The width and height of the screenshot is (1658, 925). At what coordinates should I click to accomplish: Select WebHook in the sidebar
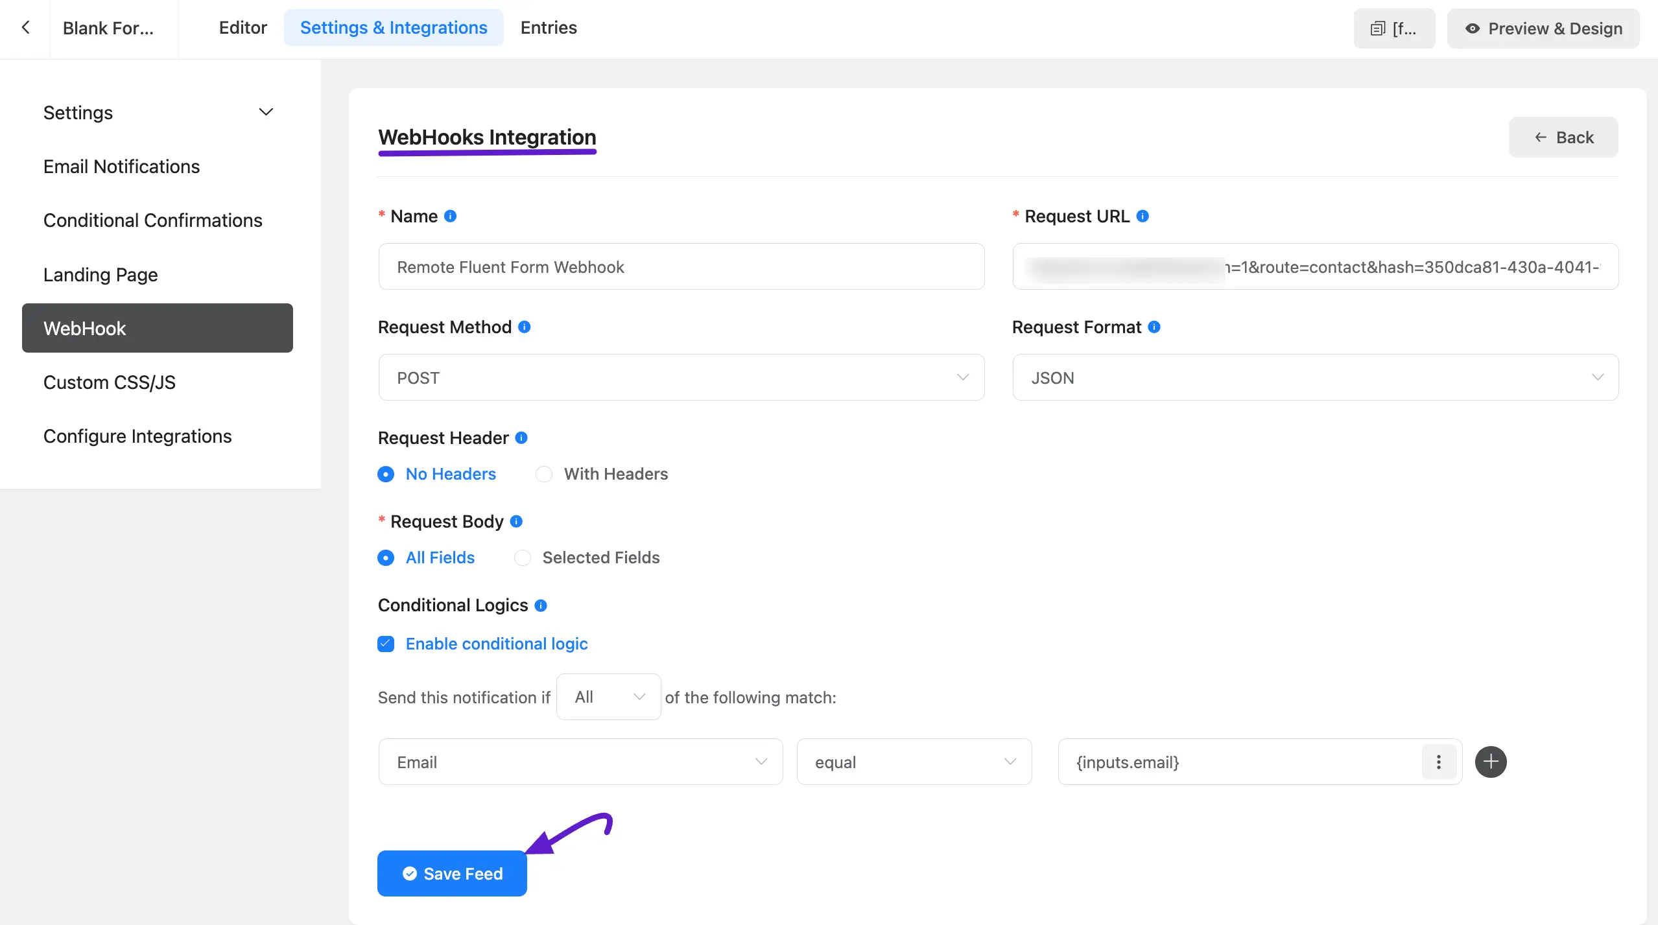(x=158, y=328)
